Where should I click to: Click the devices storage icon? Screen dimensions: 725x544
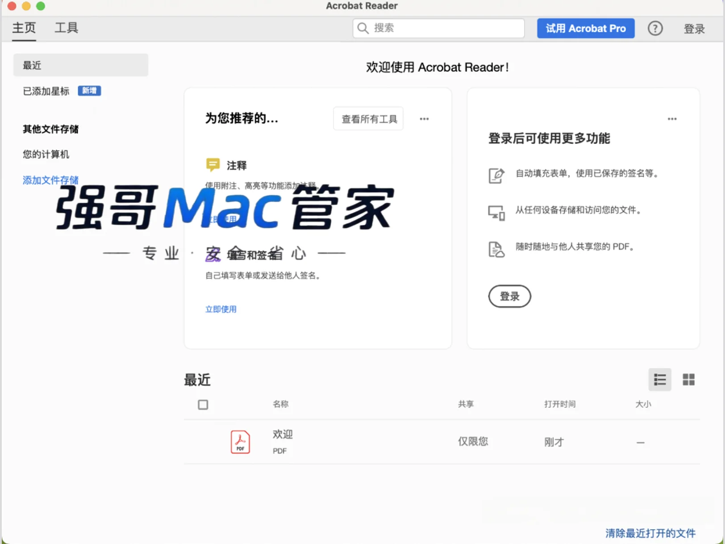[496, 213]
